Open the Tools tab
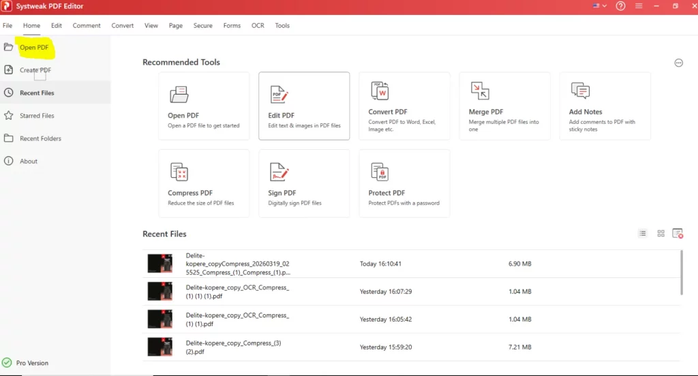Image resolution: width=698 pixels, height=376 pixels. 282,25
